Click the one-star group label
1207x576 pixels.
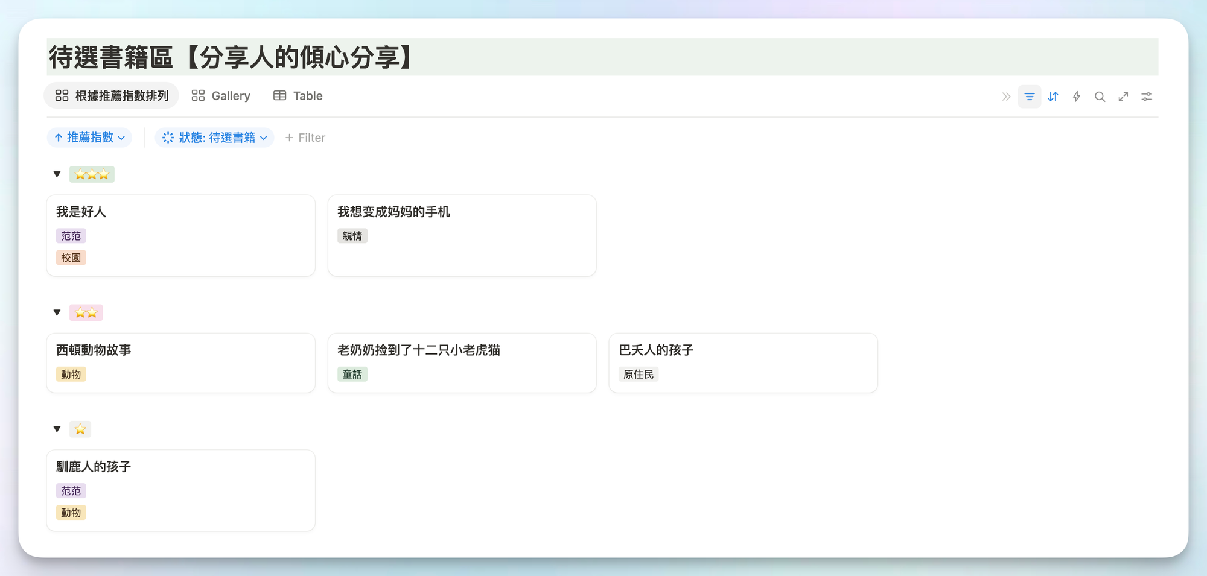80,429
